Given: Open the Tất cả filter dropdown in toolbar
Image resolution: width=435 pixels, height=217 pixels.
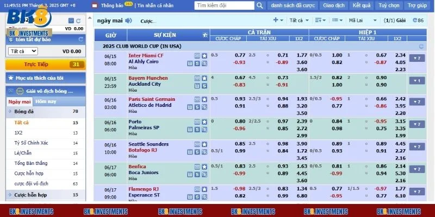Looking at the screenshot, I should tap(299, 20).
